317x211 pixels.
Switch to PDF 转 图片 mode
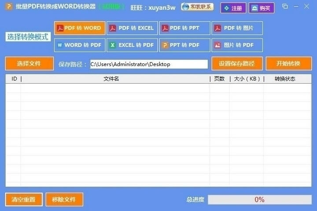click(x=237, y=28)
